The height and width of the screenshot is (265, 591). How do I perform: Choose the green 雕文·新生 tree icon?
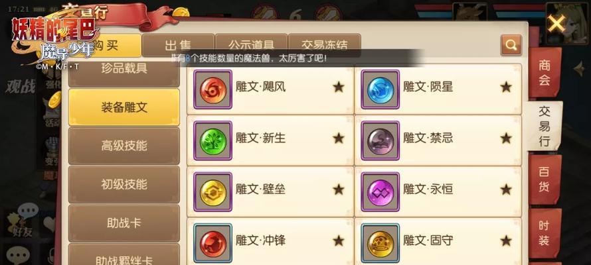[x=212, y=141]
